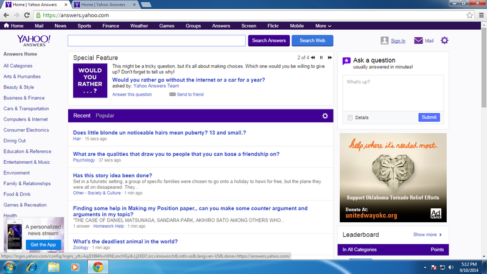Click the Yahoo Answers logo

click(x=34, y=41)
